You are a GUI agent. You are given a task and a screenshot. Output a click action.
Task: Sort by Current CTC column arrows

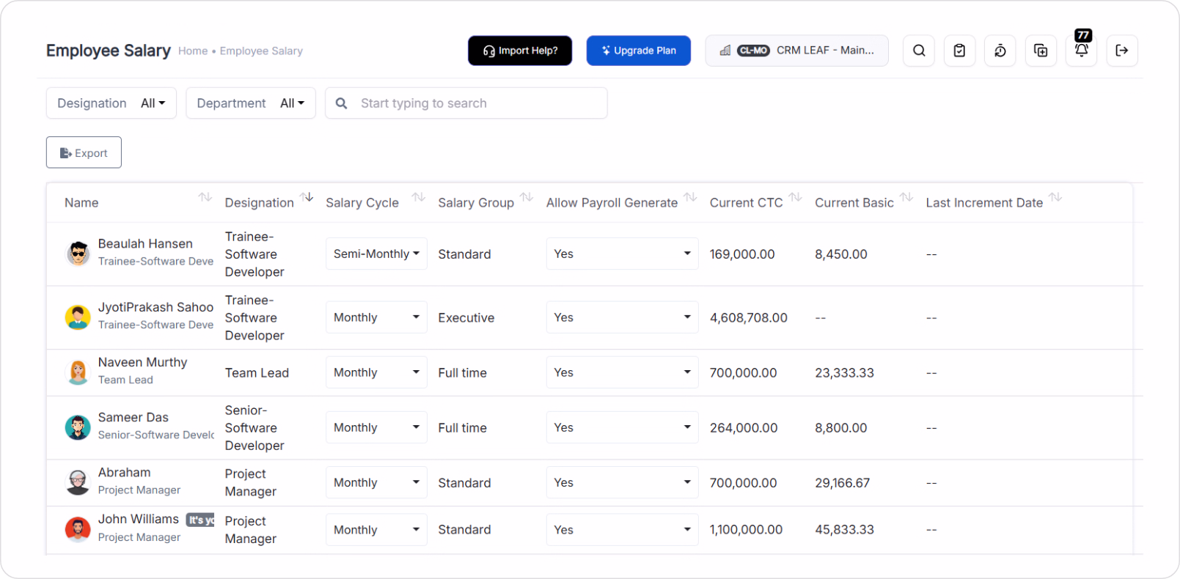(796, 197)
